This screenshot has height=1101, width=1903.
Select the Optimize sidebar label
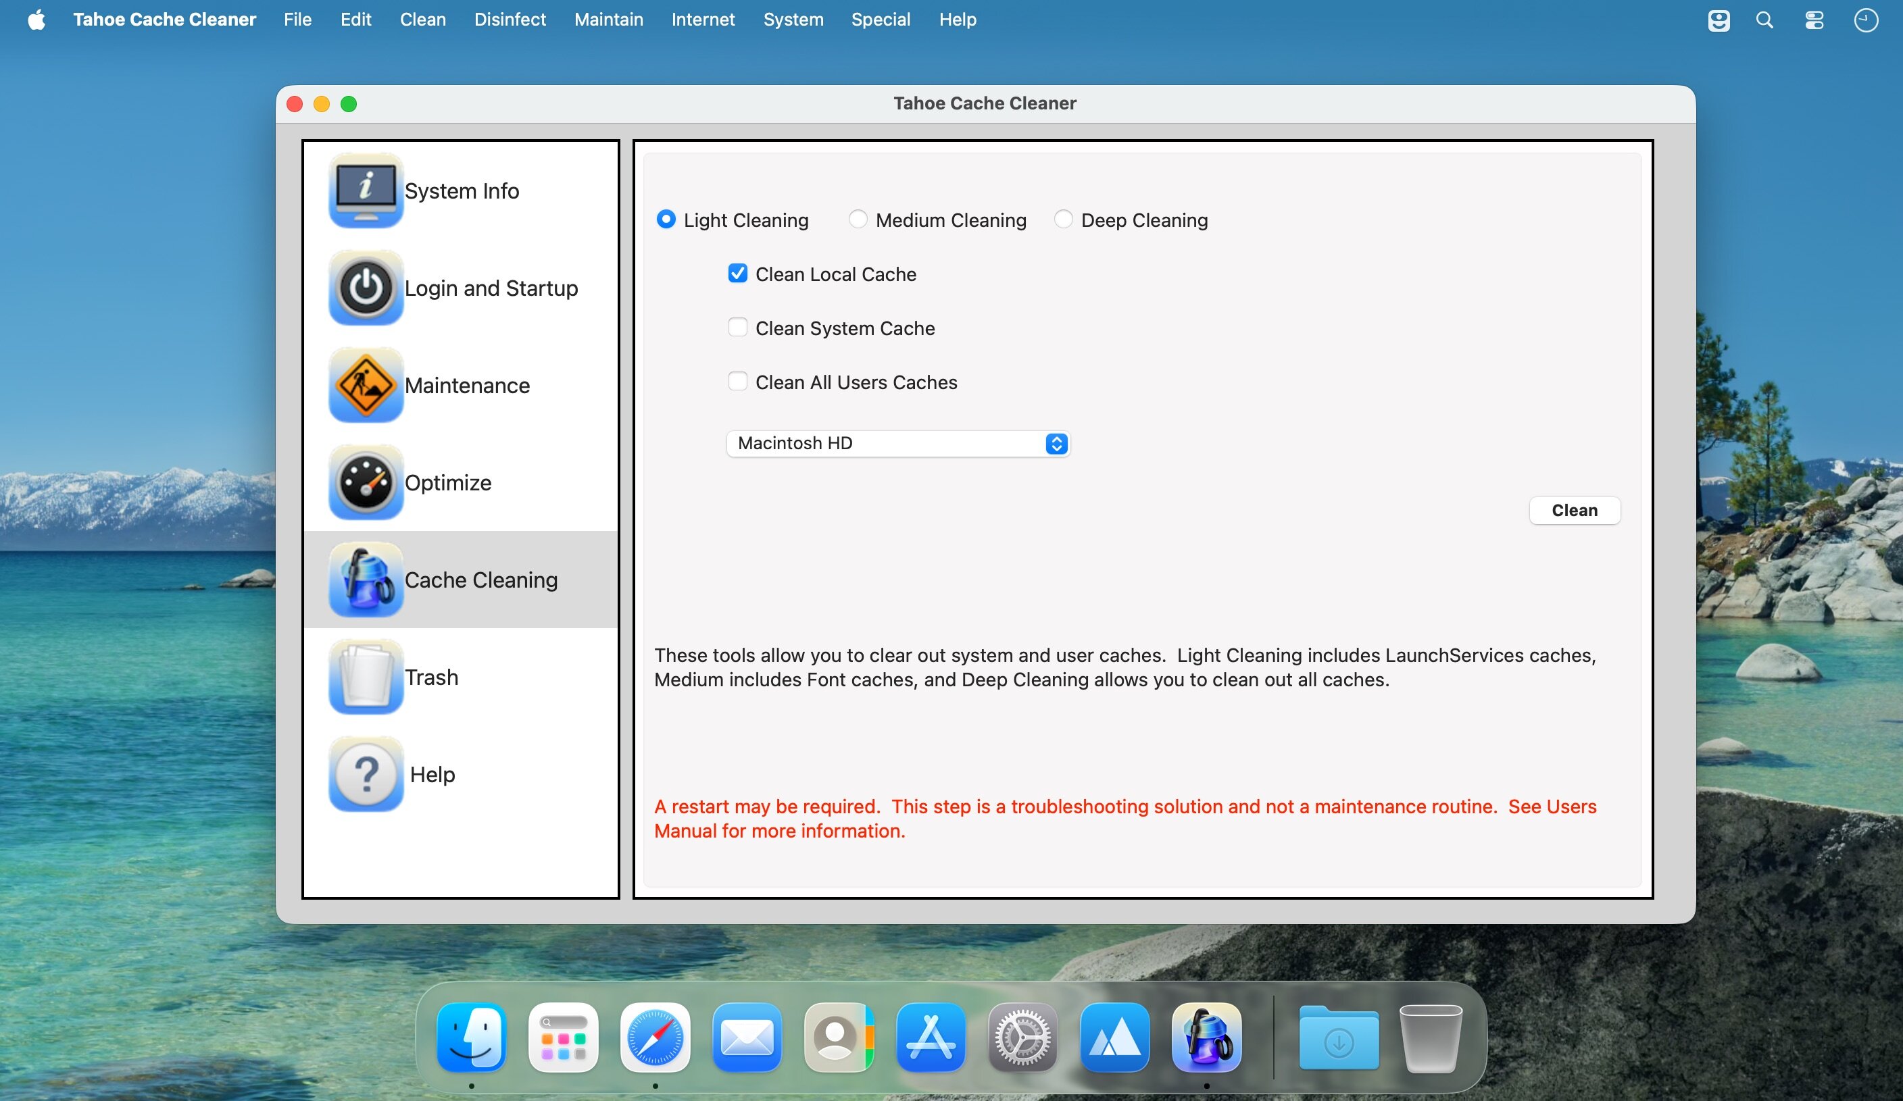[x=449, y=483]
